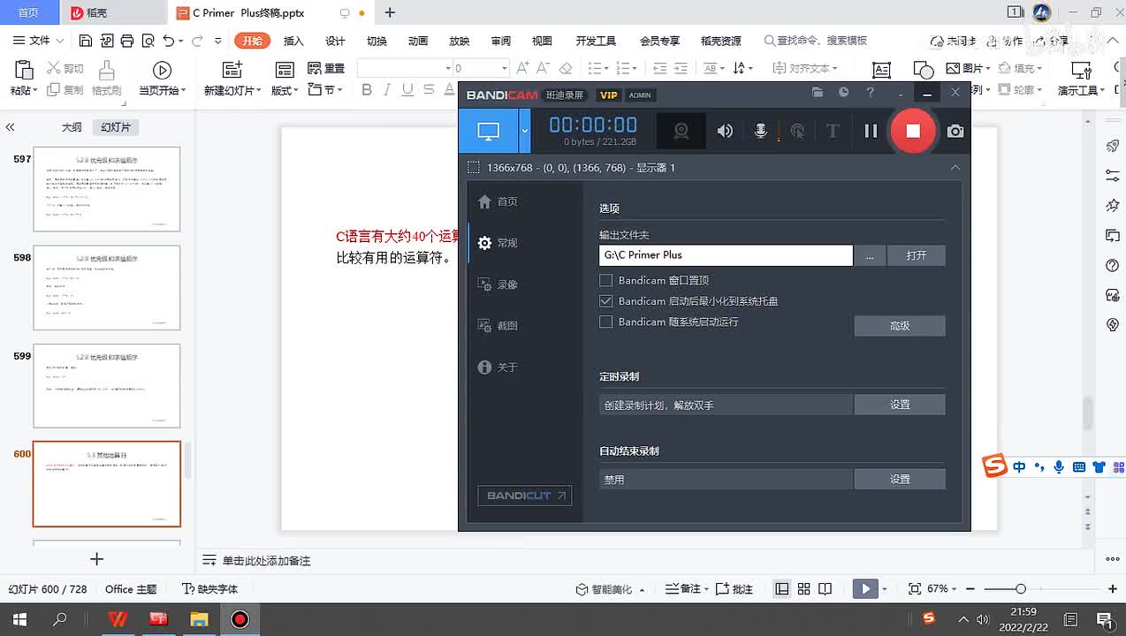
Task: Toggle the Bandicam microphone icon
Action: [760, 131]
